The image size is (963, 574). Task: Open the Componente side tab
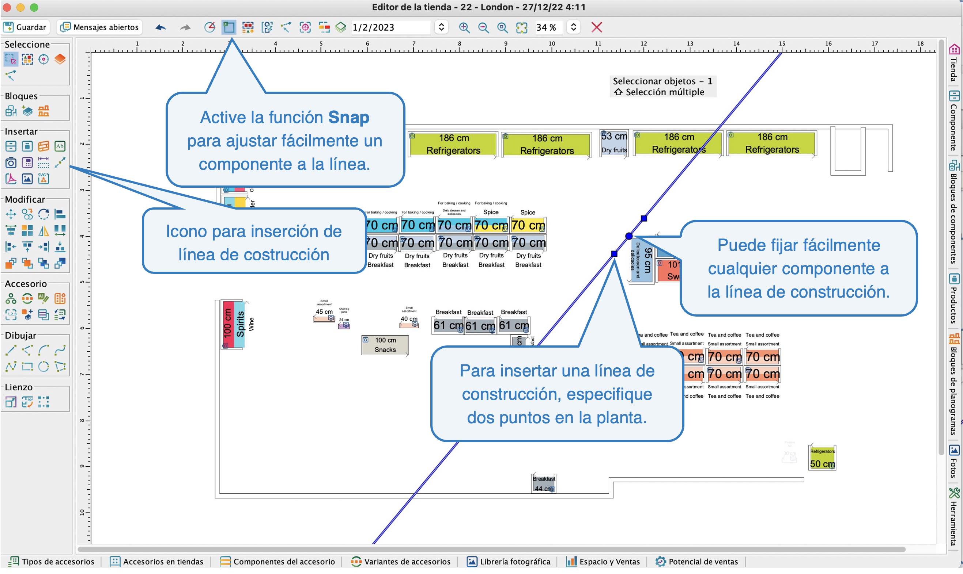click(954, 121)
